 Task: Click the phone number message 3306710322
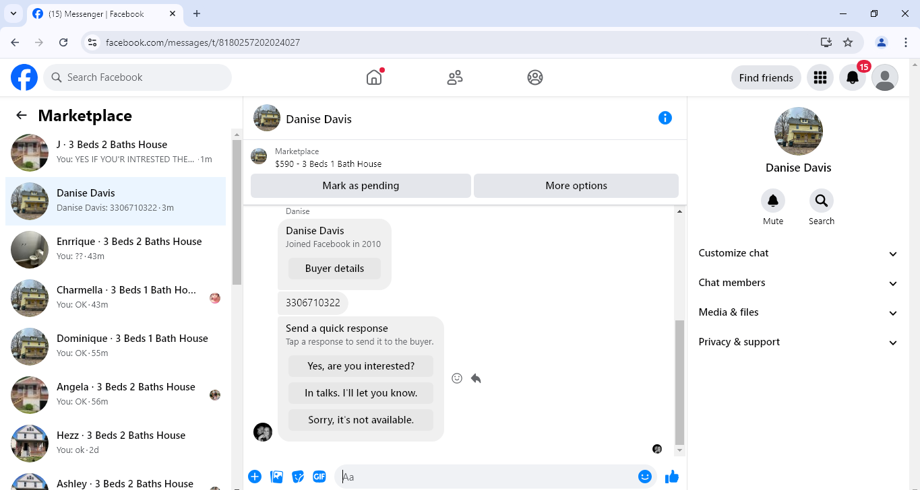(313, 303)
